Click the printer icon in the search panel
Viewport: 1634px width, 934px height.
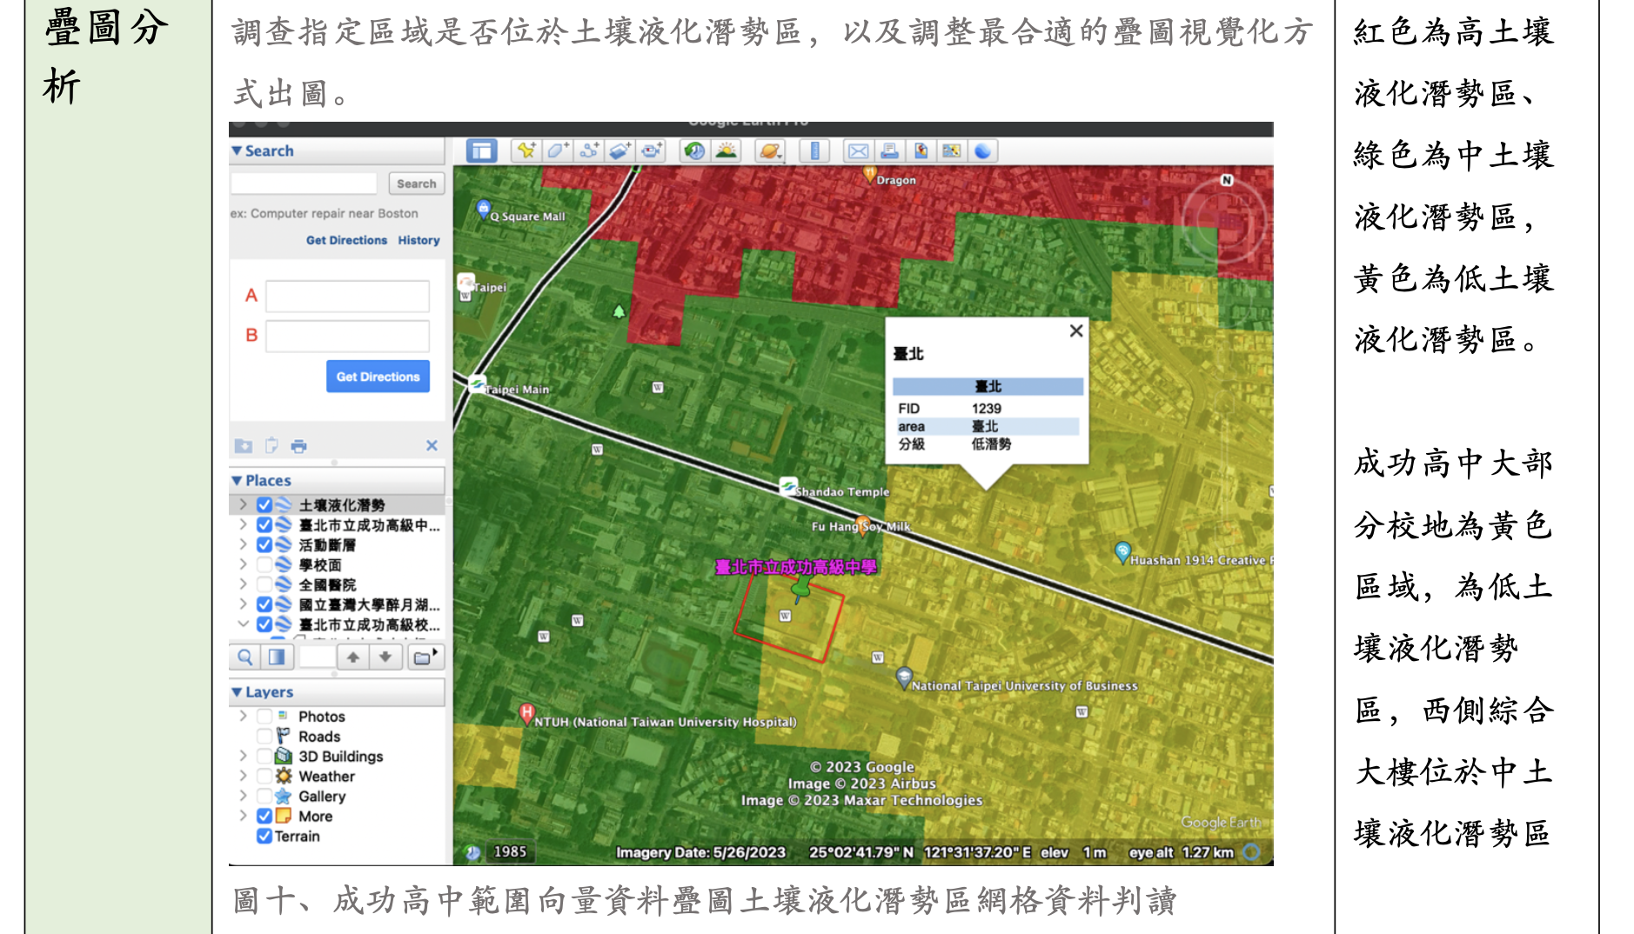coord(298,446)
